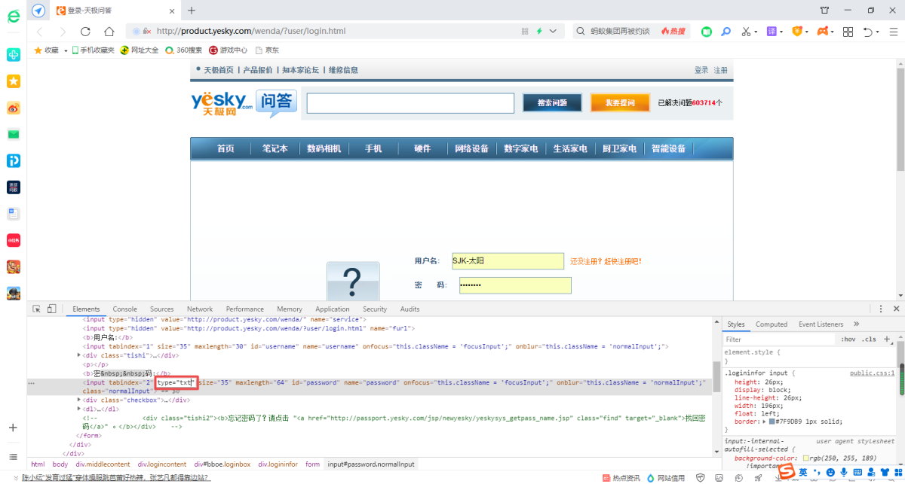Click the star icon in left sidebar
The height and width of the screenshot is (484, 905).
coord(14,81)
